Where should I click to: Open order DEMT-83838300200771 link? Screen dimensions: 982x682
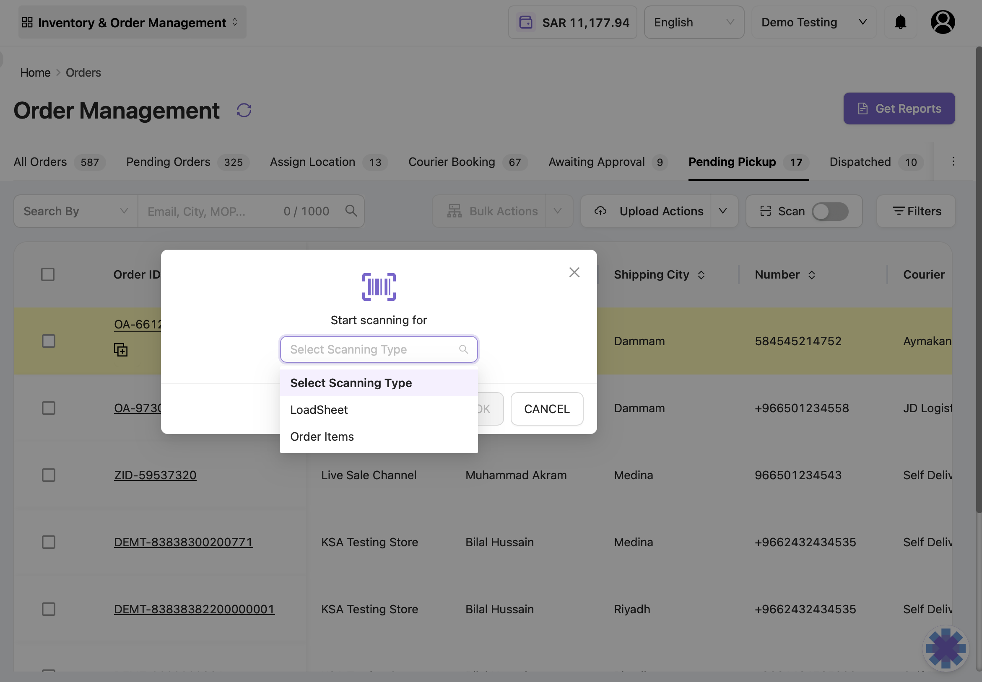click(x=183, y=542)
